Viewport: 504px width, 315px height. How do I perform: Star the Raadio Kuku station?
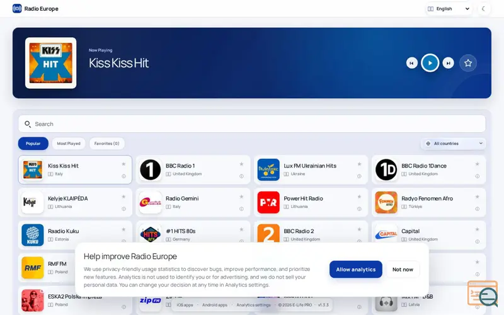click(123, 229)
